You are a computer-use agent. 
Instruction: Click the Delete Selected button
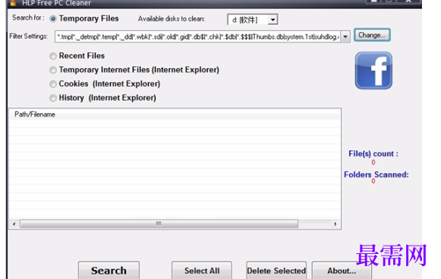point(276,271)
